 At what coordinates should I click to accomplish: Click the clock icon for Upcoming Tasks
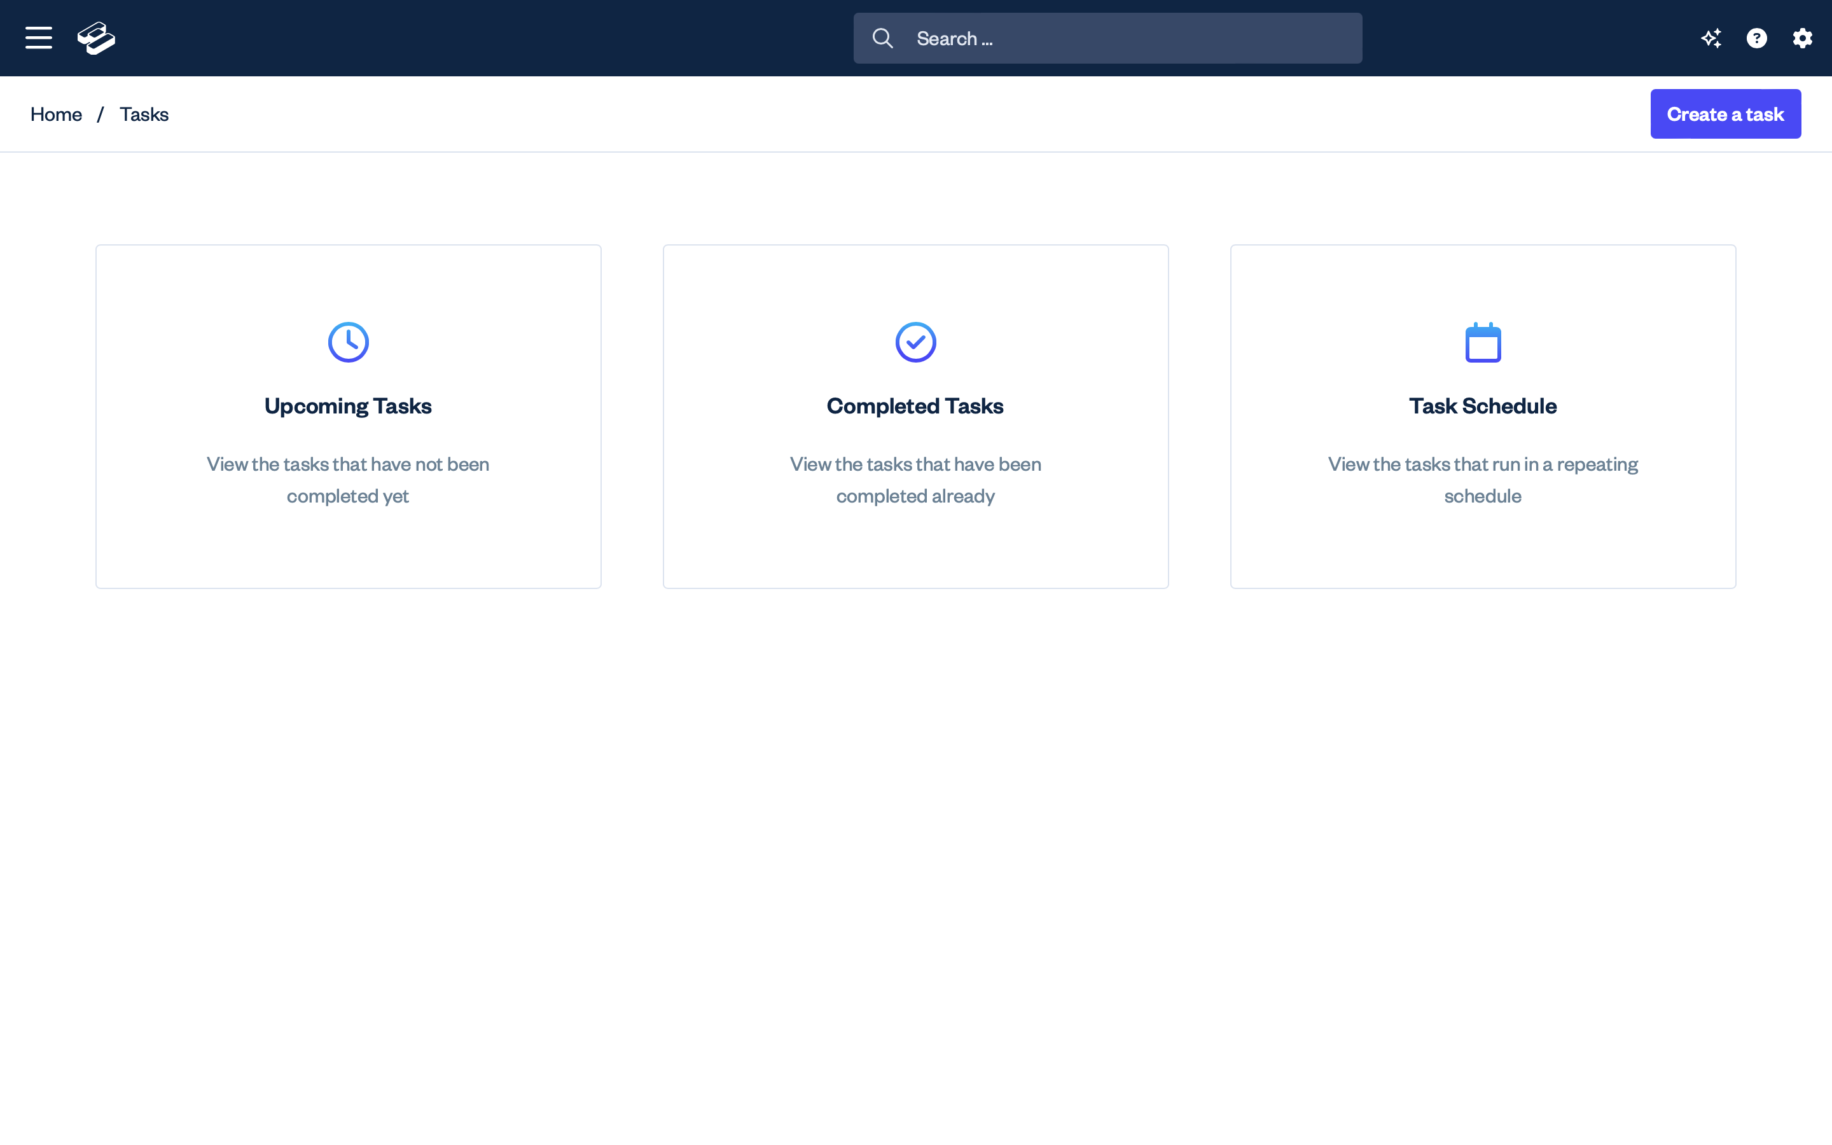click(x=348, y=342)
